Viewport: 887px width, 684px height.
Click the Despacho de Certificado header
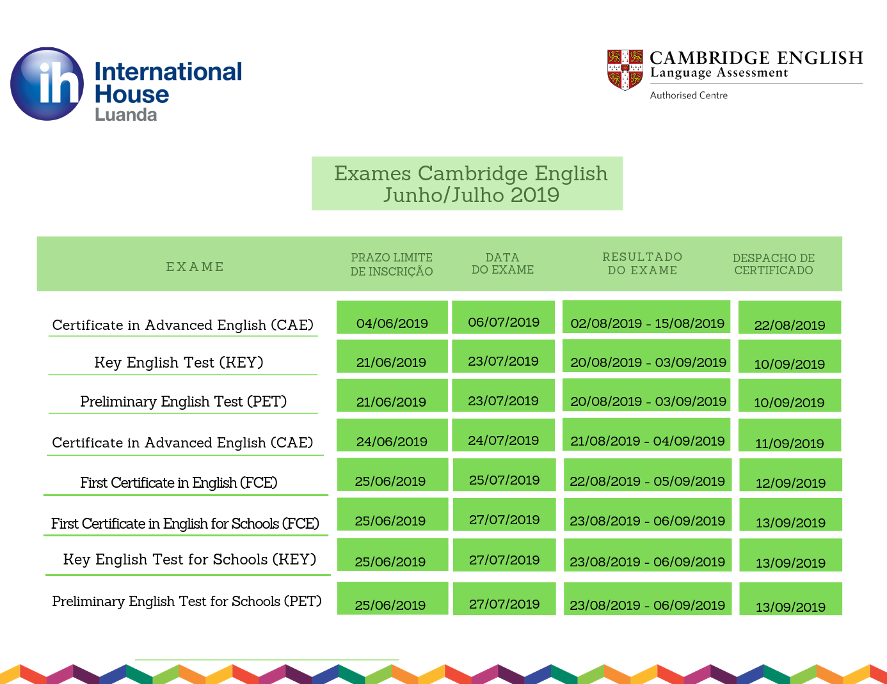774,264
